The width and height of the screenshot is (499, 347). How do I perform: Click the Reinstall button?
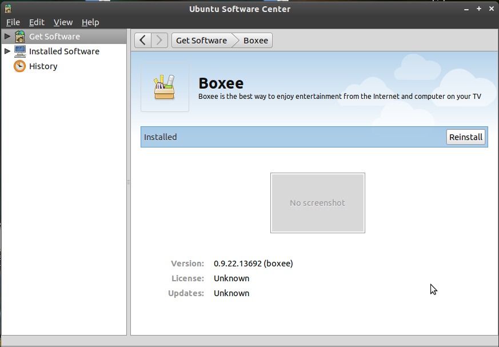(466, 137)
